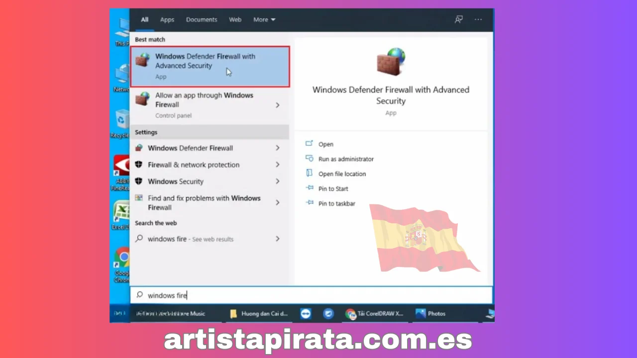Click the large firewall icon in preview pane
This screenshot has width=637, height=358.
point(391,62)
